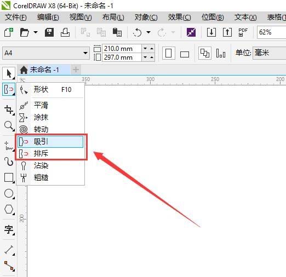Set page to portrait orientation
Viewport: 286px width, 277px height.
[169, 53]
